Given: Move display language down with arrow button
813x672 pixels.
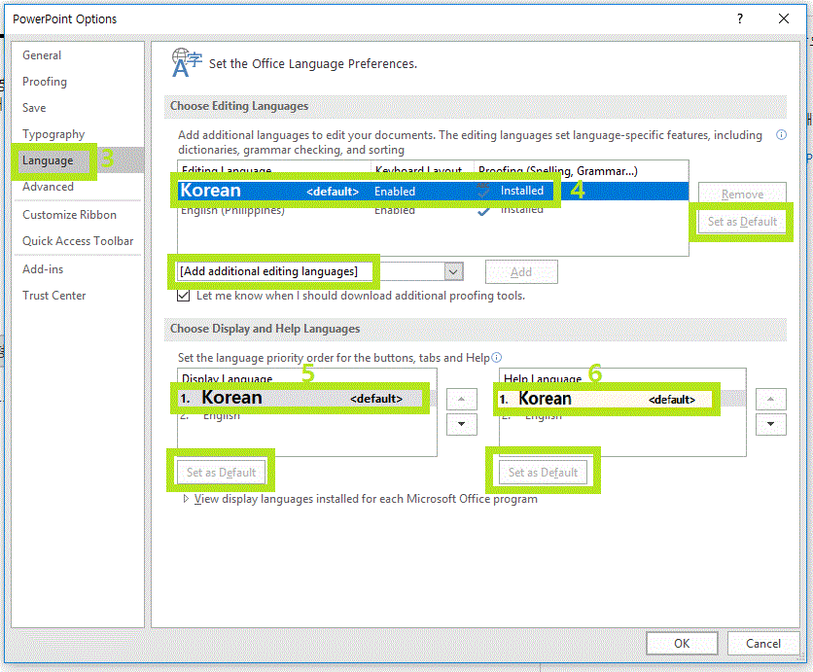Looking at the screenshot, I should [462, 424].
